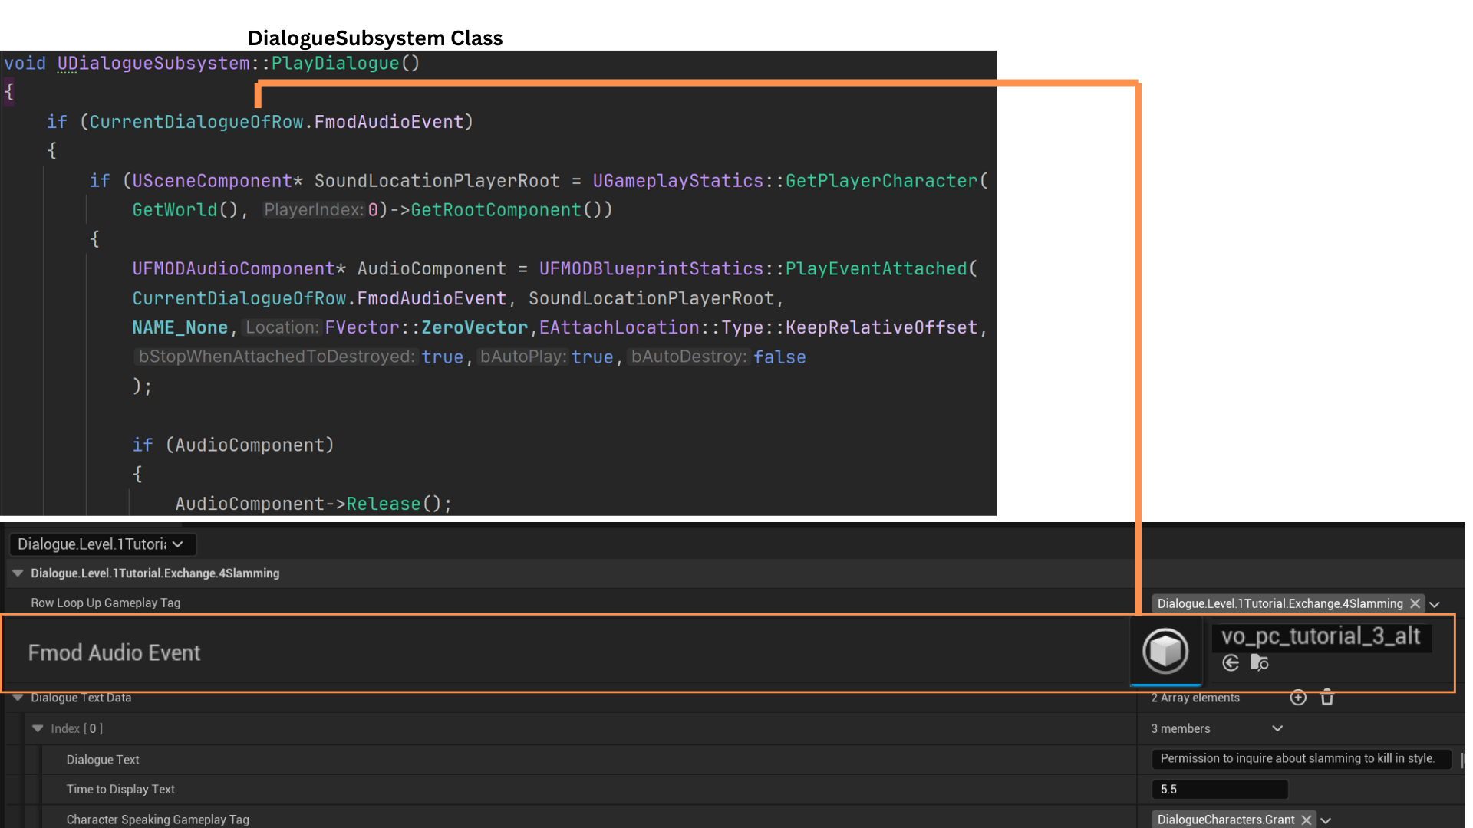Open the Character Speaking tag dropdown arrow
This screenshot has width=1473, height=828.
1326,820
